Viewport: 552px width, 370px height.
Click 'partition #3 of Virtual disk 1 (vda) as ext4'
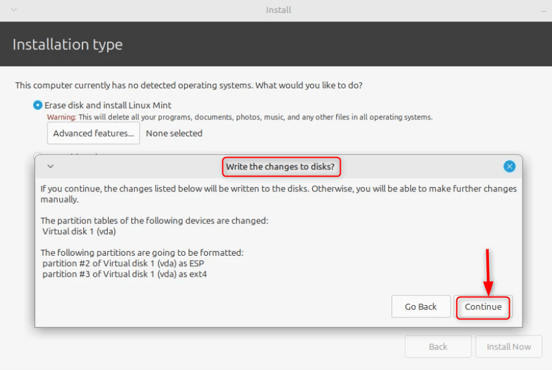(125, 274)
